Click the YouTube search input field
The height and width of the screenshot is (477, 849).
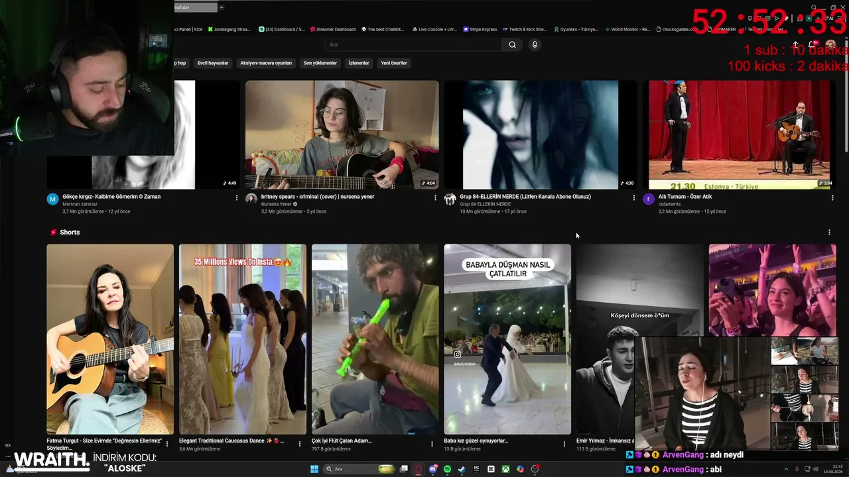click(x=413, y=44)
